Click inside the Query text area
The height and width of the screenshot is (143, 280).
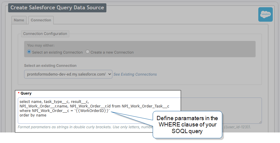(x=211, y=108)
